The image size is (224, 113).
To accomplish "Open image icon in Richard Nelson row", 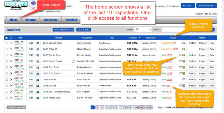I will click(184, 67).
